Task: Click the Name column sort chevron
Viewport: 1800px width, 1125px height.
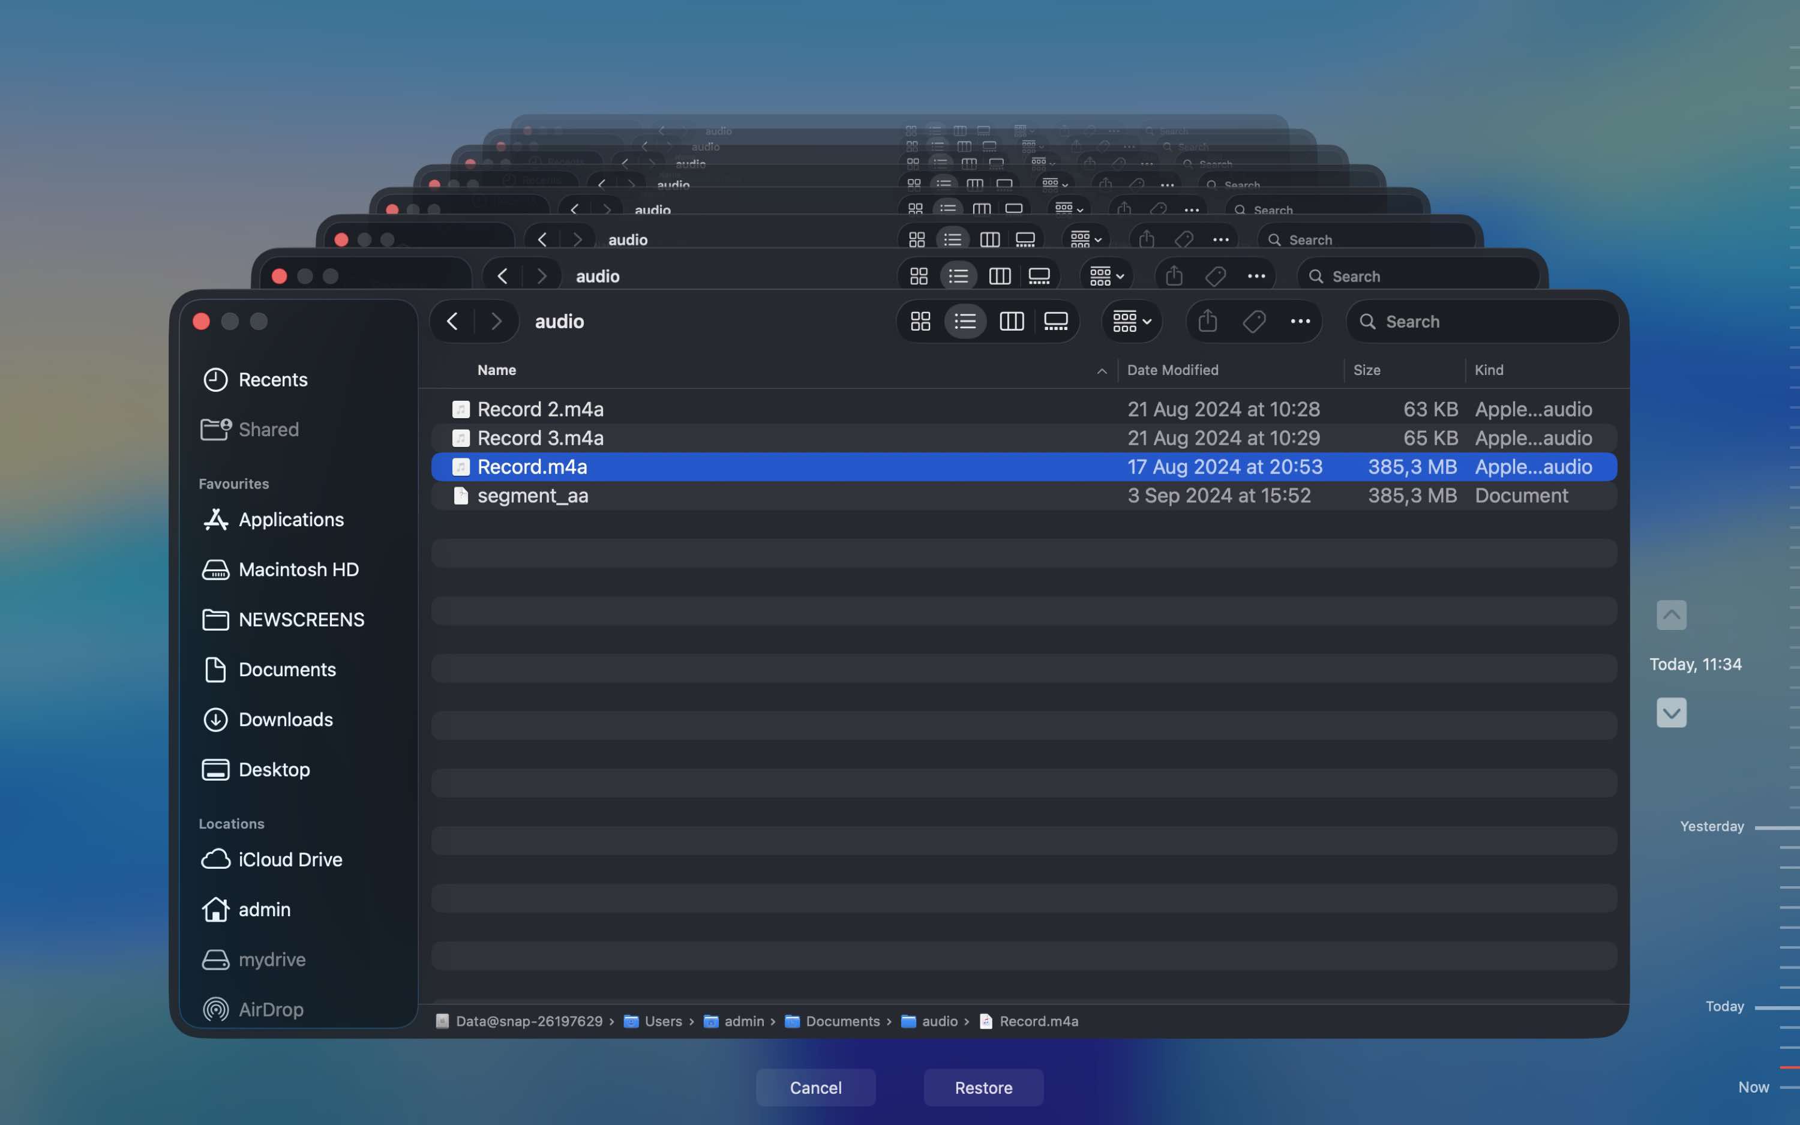Action: click(1101, 371)
